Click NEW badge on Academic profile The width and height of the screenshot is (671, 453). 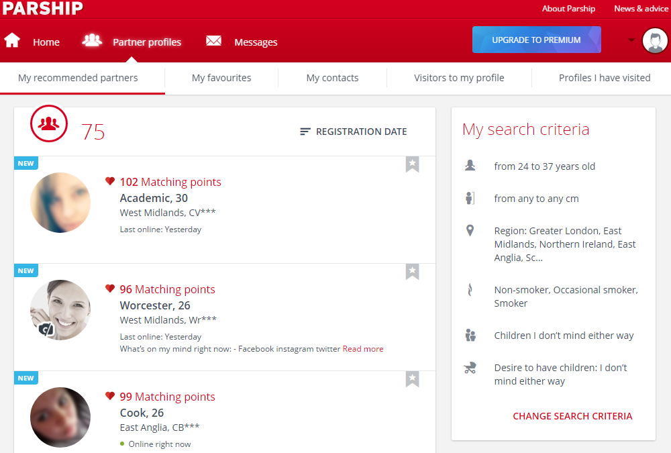pos(26,163)
